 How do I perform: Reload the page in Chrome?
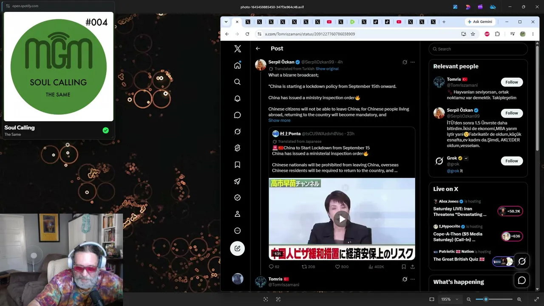[x=247, y=34]
